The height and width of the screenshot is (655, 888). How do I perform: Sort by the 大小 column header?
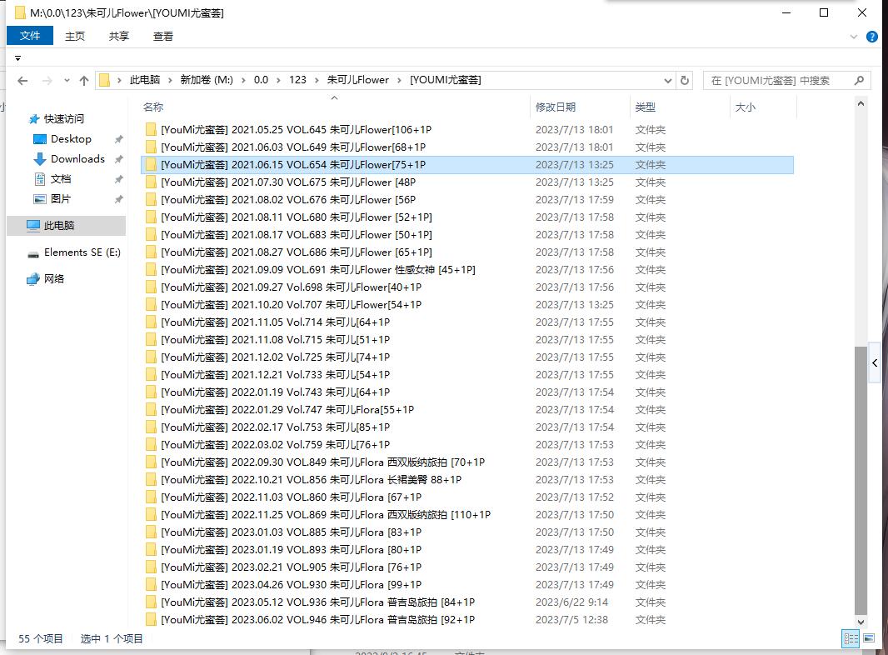(746, 107)
